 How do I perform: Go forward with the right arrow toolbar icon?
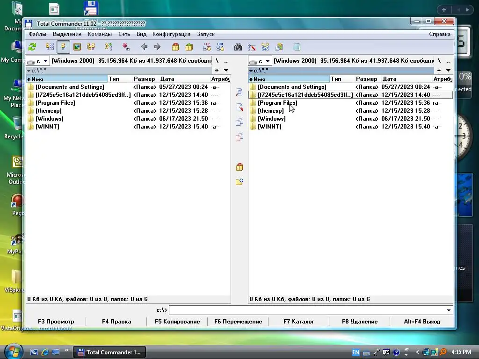[157, 47]
